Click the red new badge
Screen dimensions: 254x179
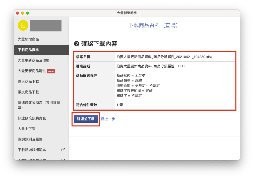[51, 71]
